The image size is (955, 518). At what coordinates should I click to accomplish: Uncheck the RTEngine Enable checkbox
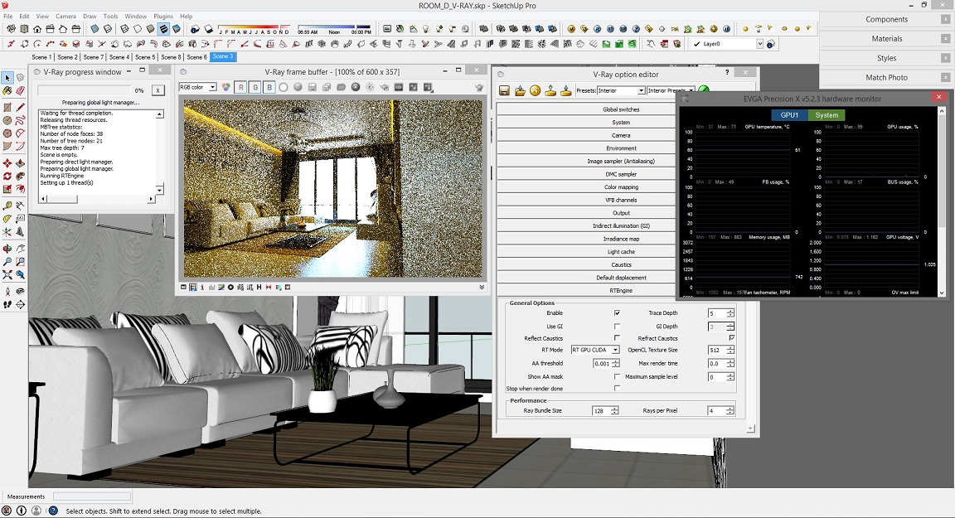617,313
